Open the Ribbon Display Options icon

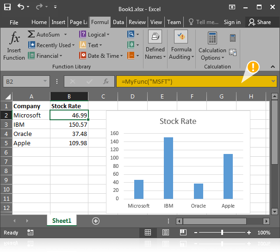coord(232,7)
